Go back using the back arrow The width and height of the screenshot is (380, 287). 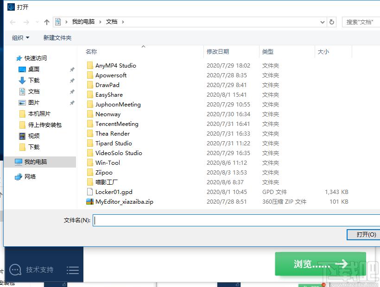[x=13, y=22]
